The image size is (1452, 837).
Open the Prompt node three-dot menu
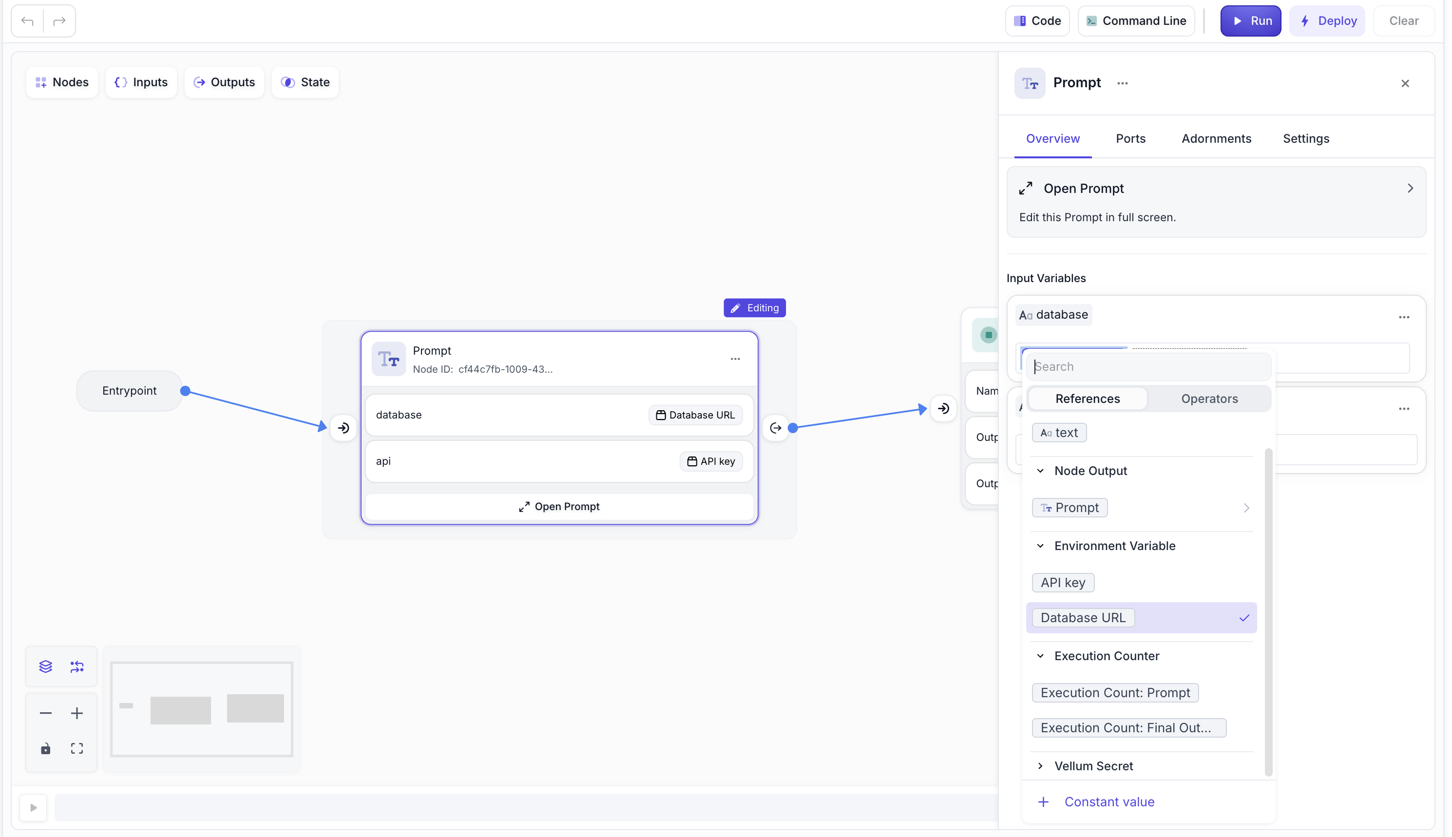(735, 359)
